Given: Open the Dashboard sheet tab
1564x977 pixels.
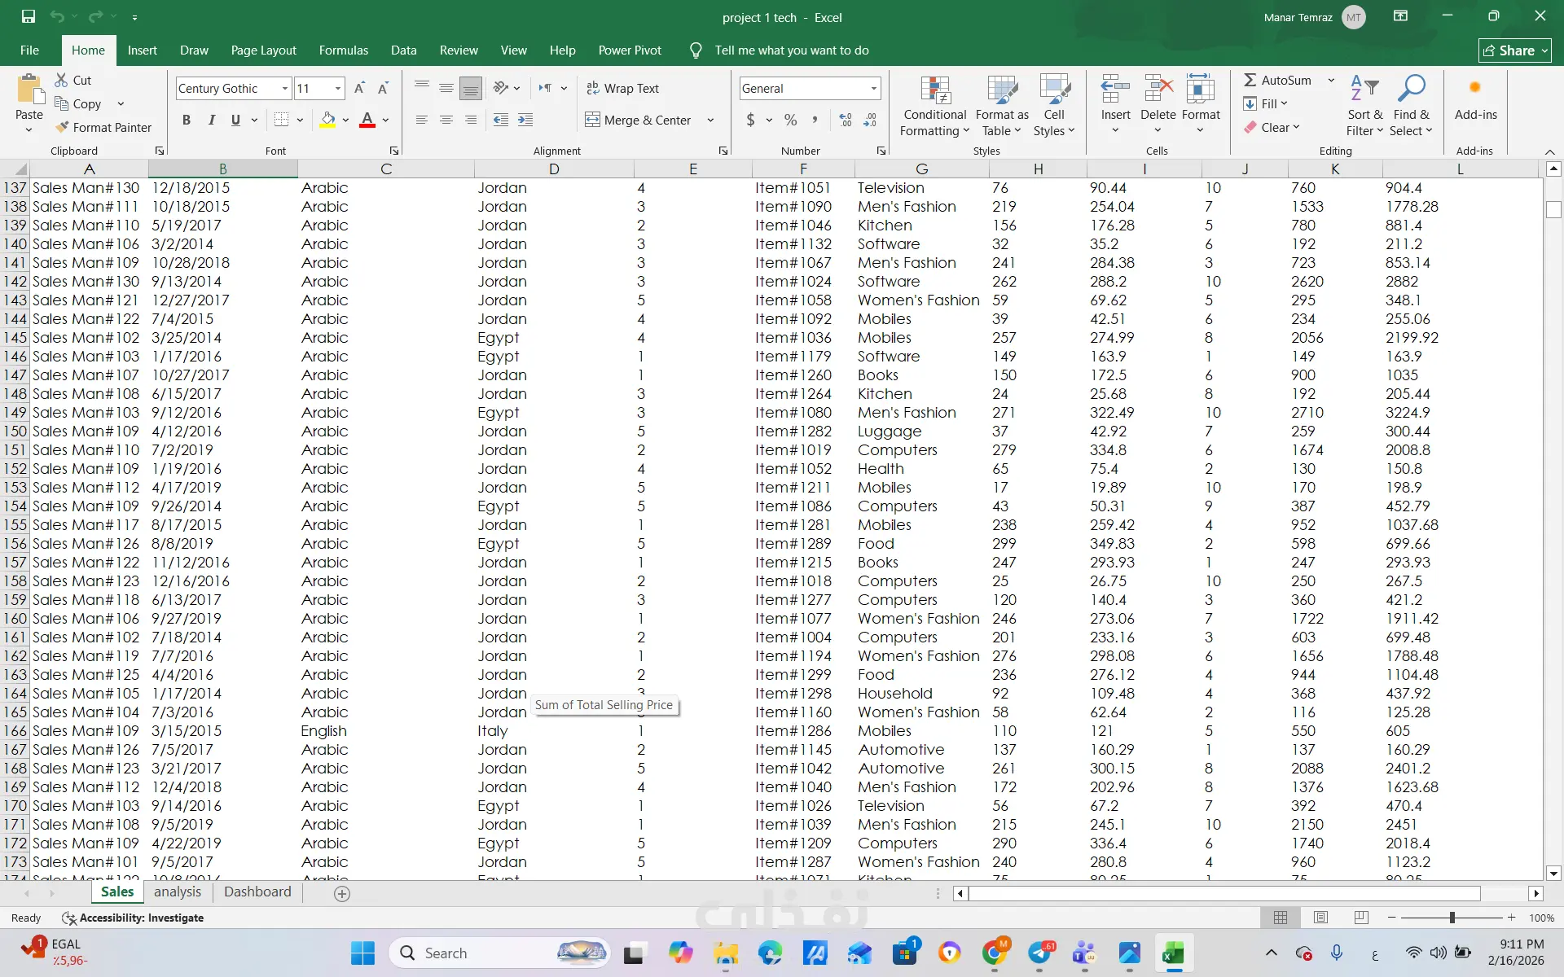Looking at the screenshot, I should tap(257, 892).
